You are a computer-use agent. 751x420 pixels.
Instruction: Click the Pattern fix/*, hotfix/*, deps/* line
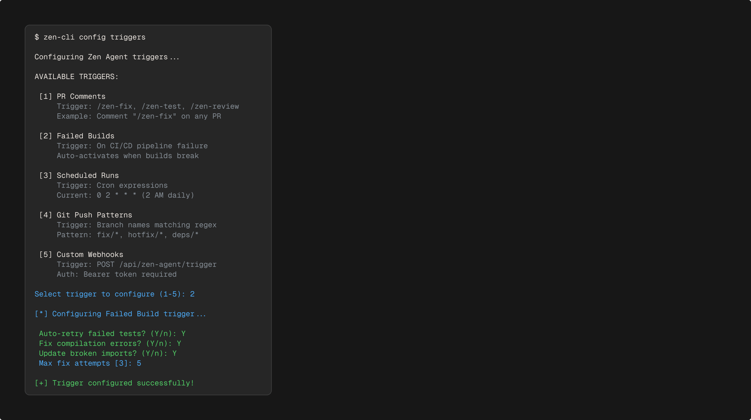tap(128, 235)
